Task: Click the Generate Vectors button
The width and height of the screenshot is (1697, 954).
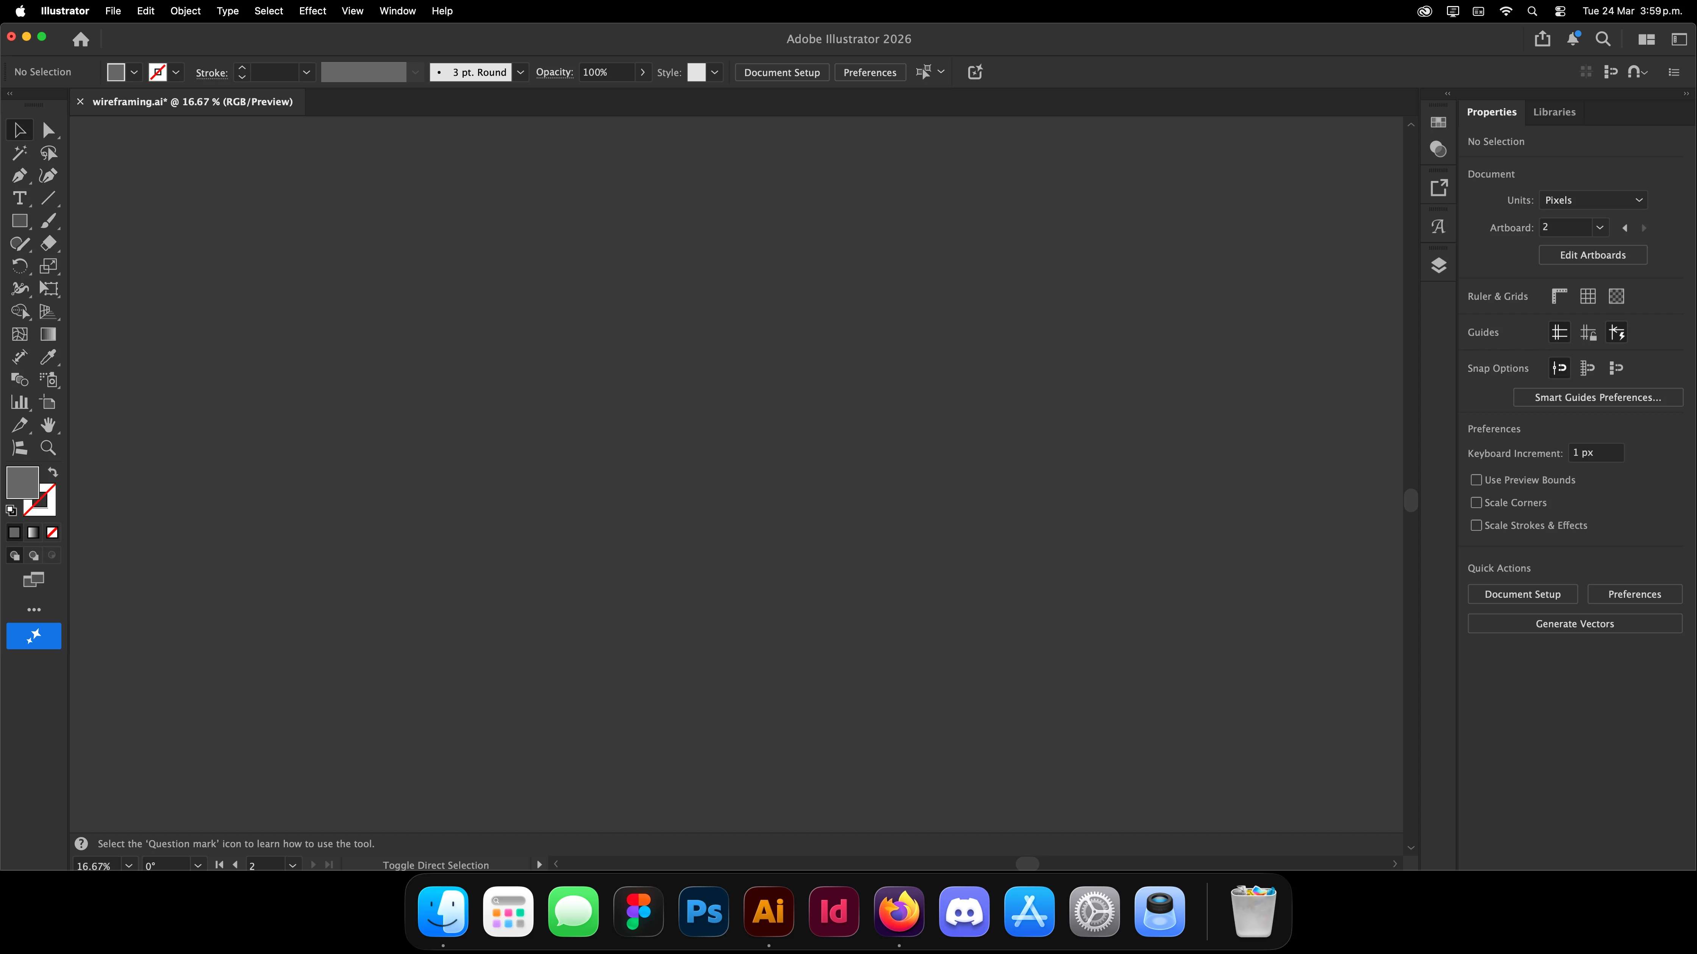Action: (x=1575, y=624)
